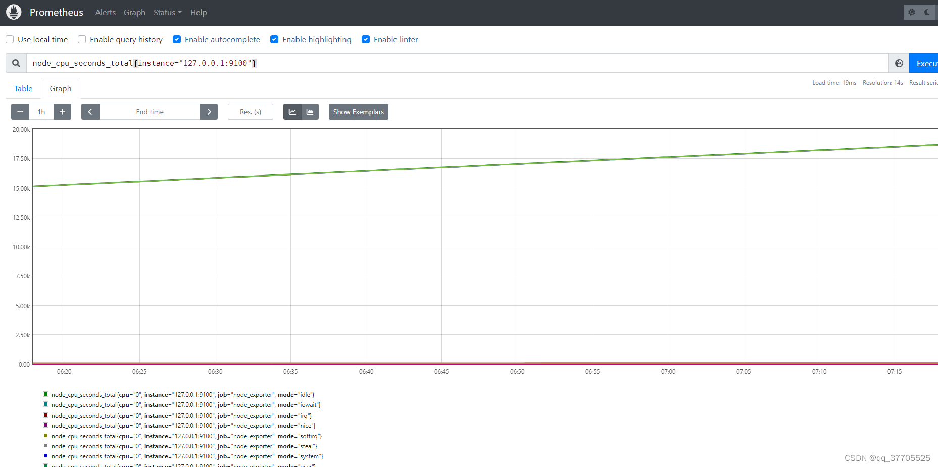Click the softirq legend color swatch
Viewport: 938px width, 467px height.
tap(46, 436)
